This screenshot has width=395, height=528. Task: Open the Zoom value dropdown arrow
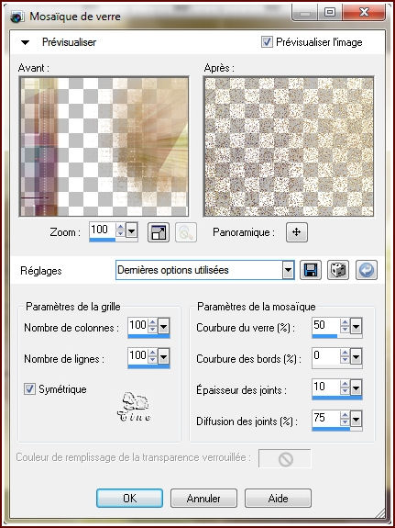click(x=131, y=230)
